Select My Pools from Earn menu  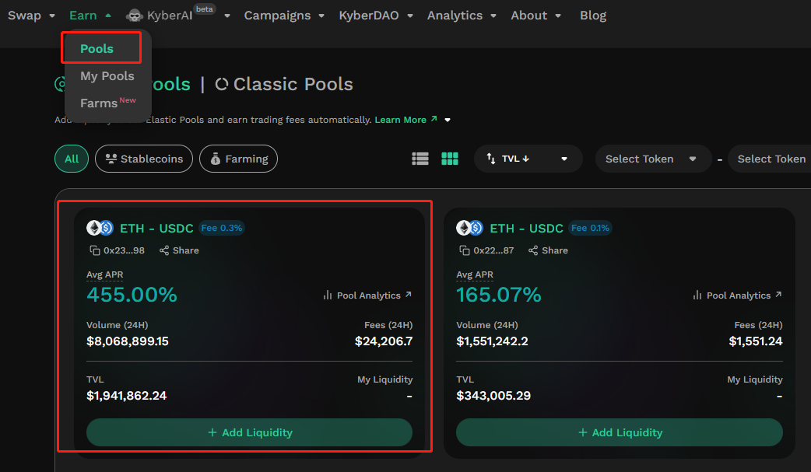107,76
